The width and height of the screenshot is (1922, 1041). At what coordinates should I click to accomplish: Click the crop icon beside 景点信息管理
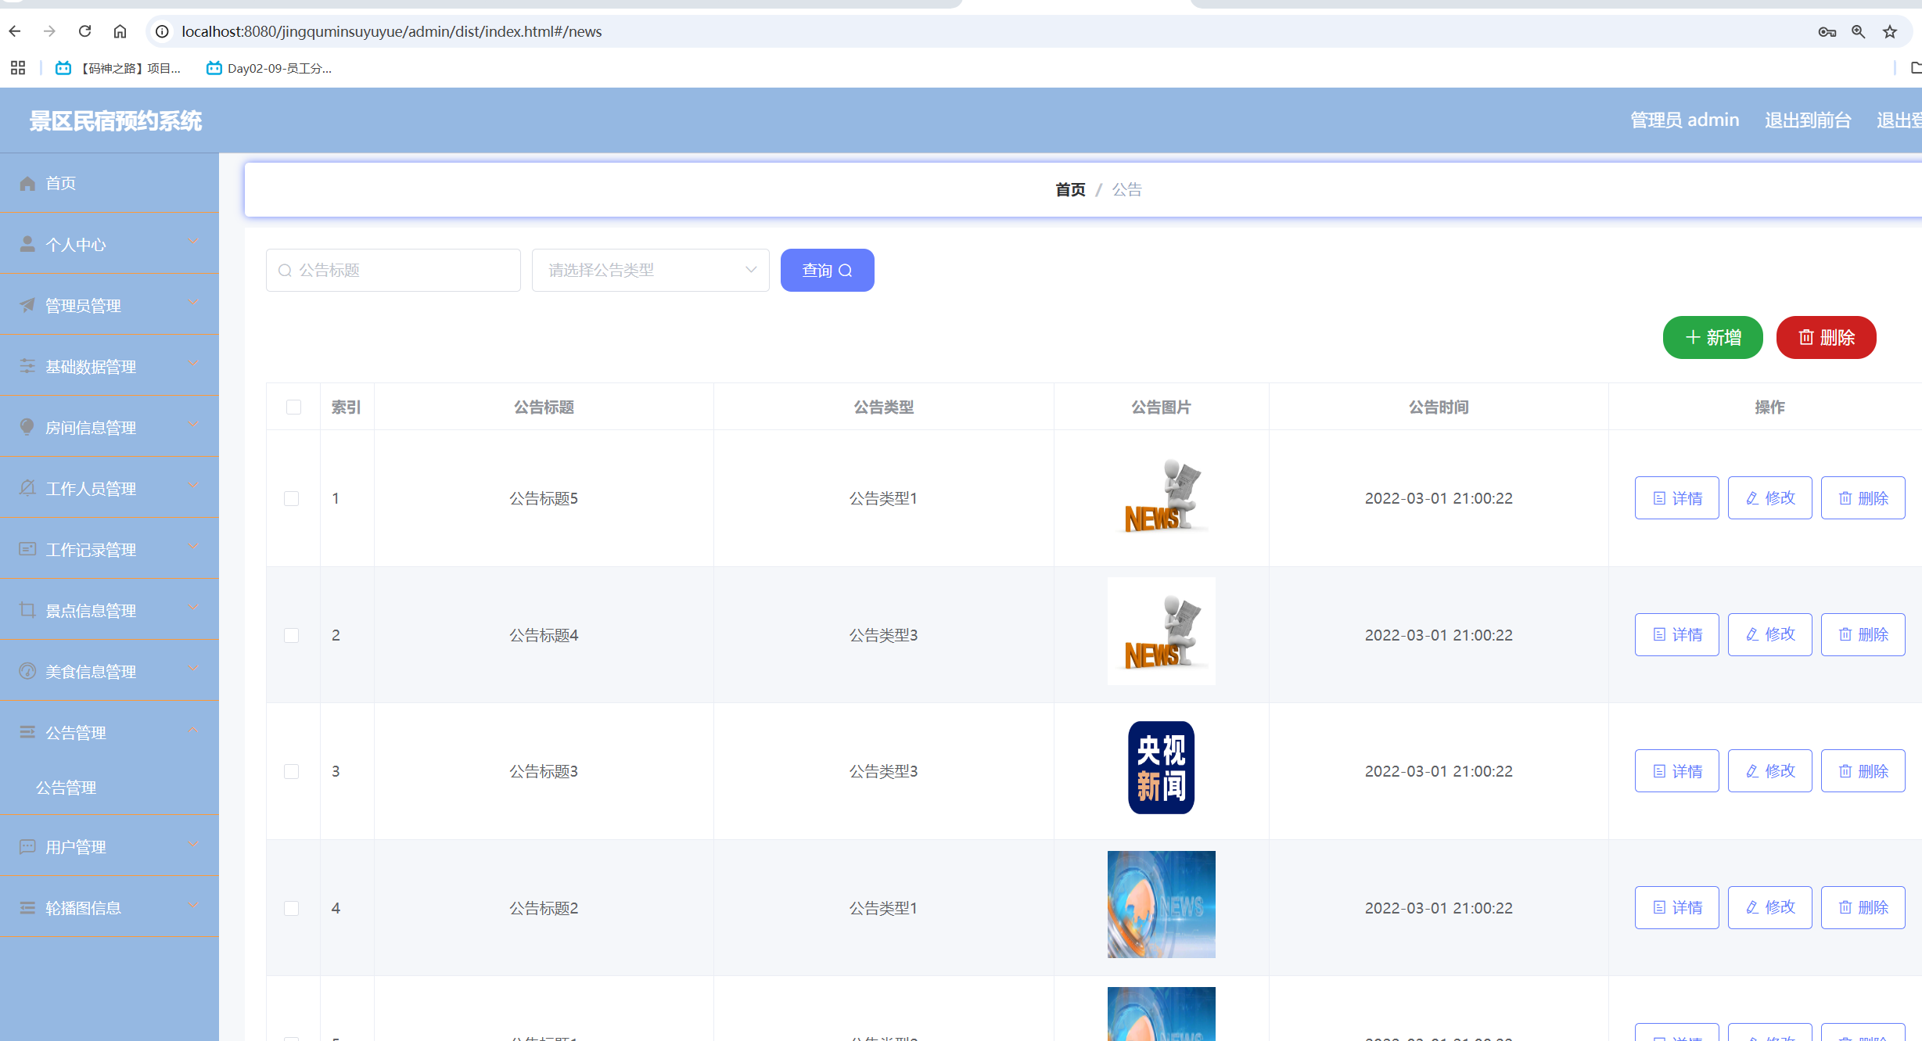tap(27, 610)
